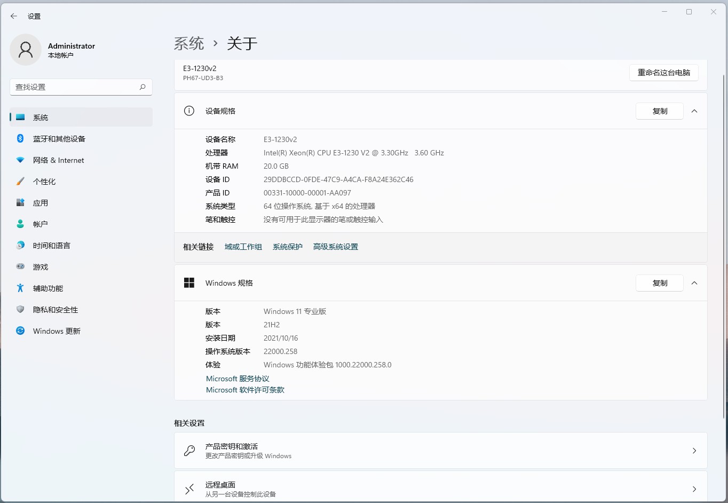Click the search magnifier icon
The image size is (728, 503).
[143, 87]
